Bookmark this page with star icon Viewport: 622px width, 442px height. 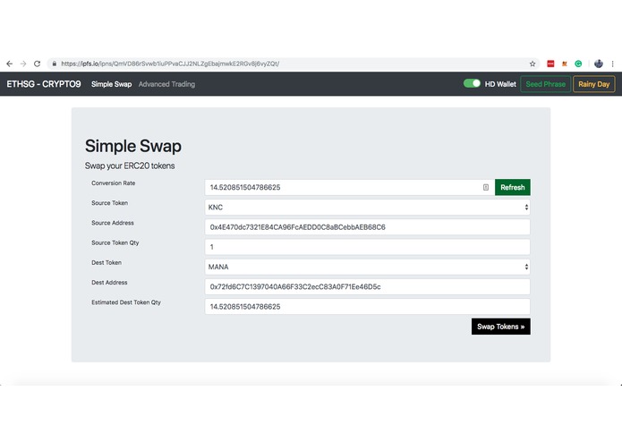[533, 64]
